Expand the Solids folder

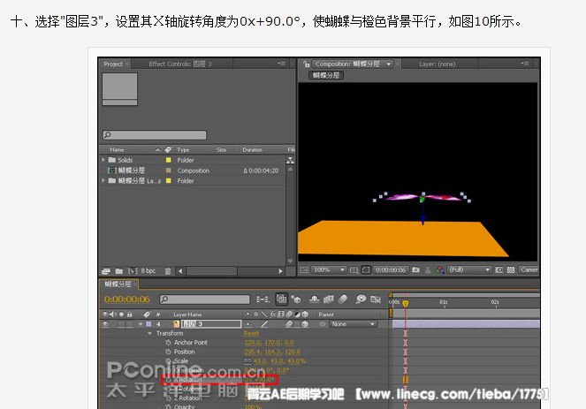pos(103,160)
